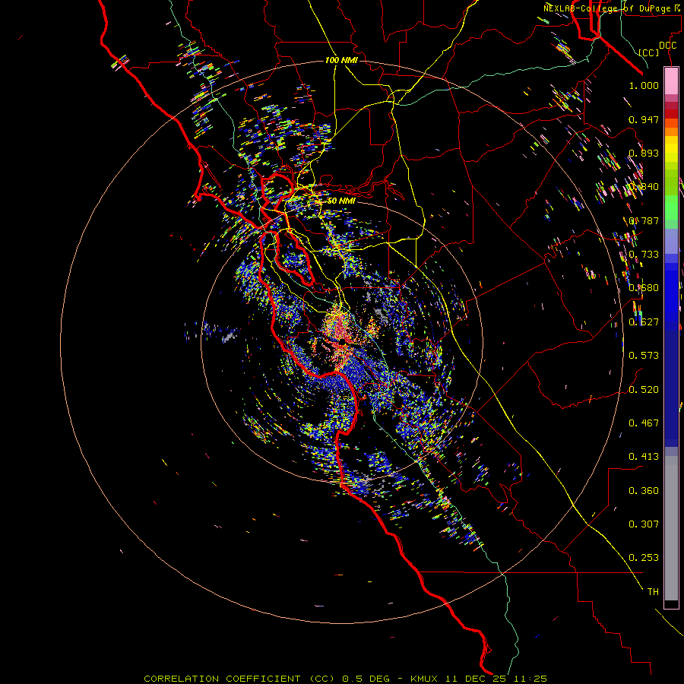Click the 50 NMI range ring label

tap(341, 201)
